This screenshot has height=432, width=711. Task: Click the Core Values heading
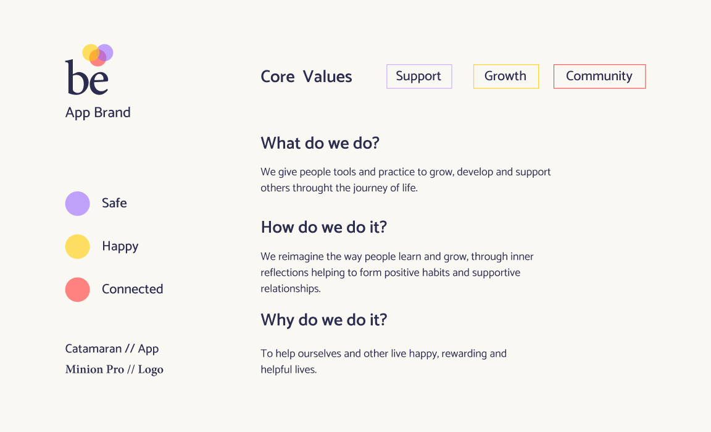point(306,77)
